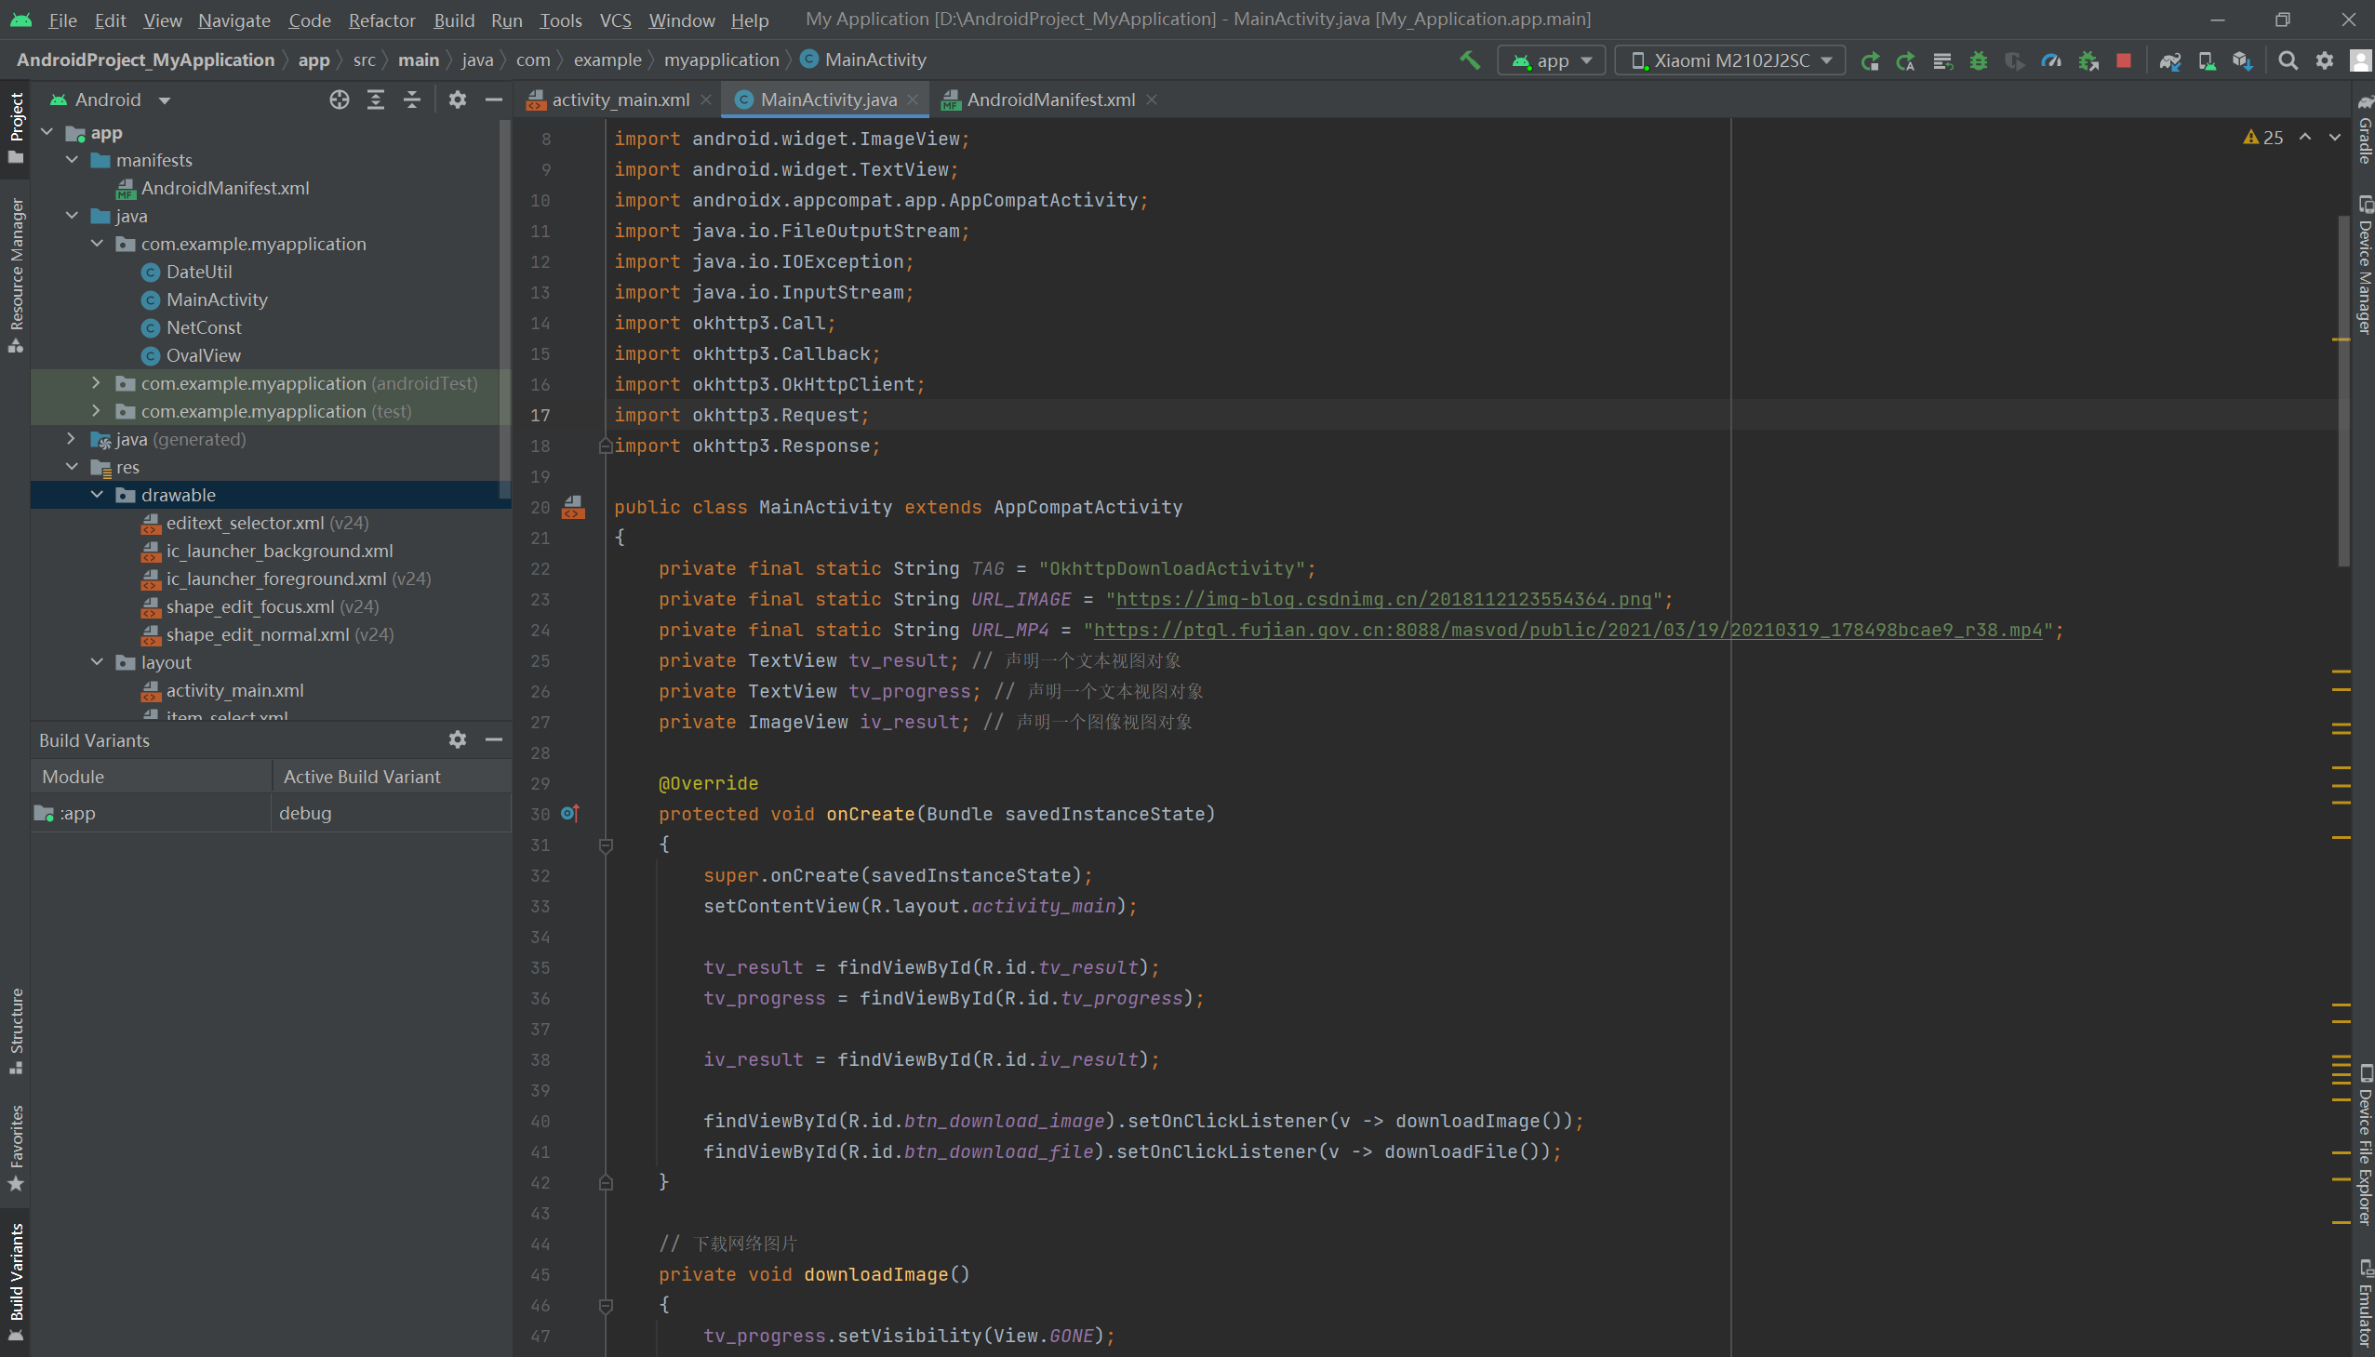Open the Profiler gauge icon
2375x1357 pixels.
(2050, 60)
